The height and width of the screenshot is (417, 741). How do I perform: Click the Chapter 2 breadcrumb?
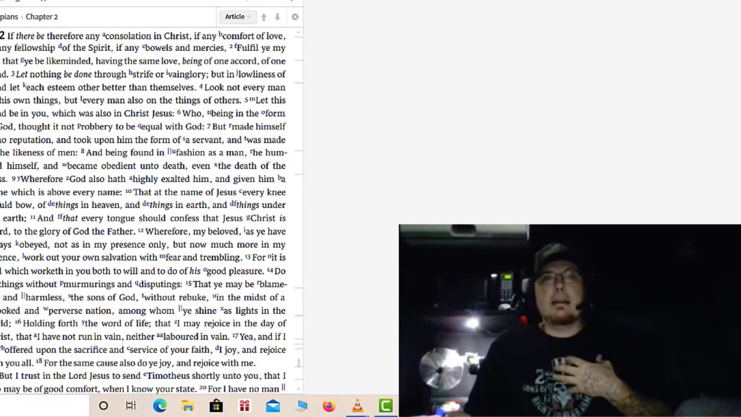pos(42,17)
